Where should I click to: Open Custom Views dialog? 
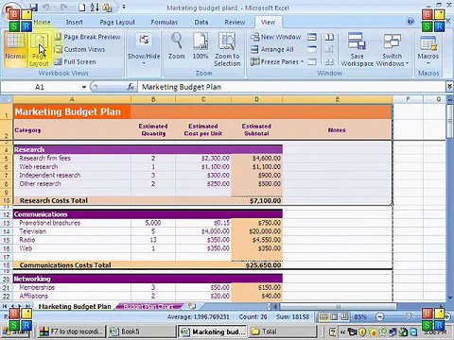coord(79,49)
